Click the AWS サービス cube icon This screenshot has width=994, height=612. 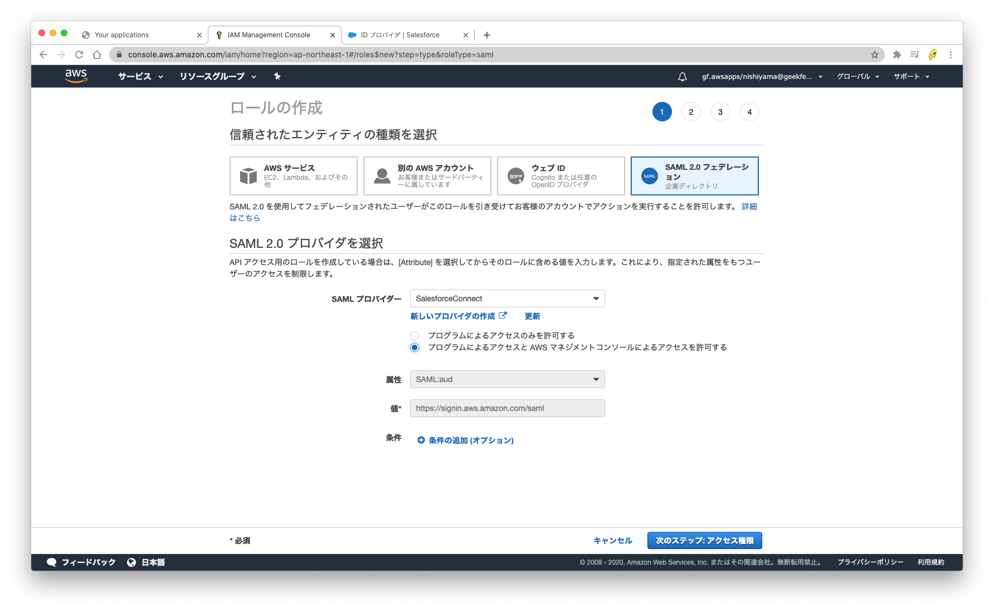click(248, 176)
